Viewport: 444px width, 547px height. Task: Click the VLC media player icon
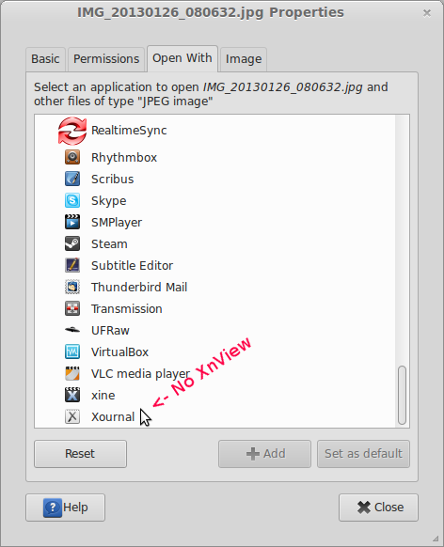click(x=72, y=374)
